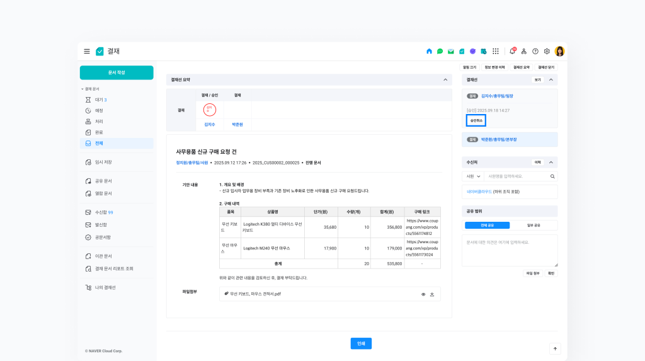Preview attachment using the eye icon
Viewport: 645px width, 361px height.
pyautogui.click(x=423, y=294)
